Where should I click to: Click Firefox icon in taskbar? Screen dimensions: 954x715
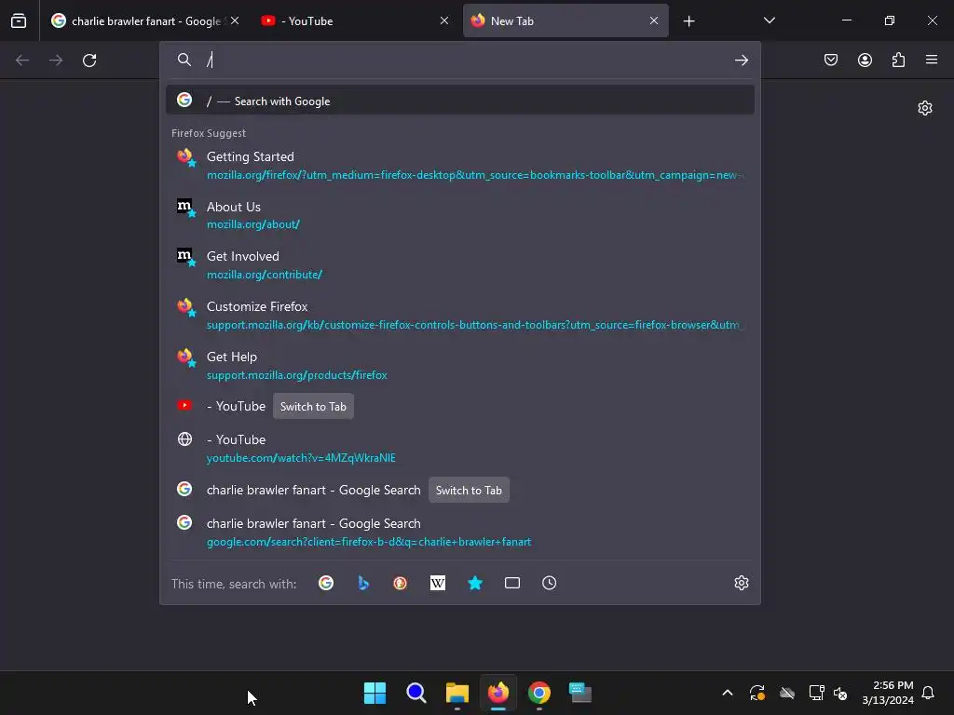[x=498, y=693]
